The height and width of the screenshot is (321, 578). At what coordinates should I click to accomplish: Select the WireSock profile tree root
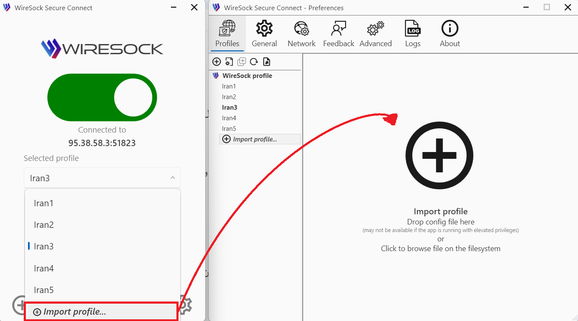tap(247, 76)
